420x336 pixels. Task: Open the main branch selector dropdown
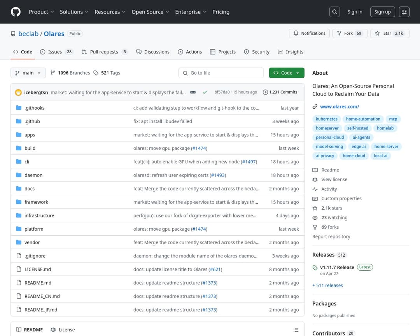coord(28,73)
